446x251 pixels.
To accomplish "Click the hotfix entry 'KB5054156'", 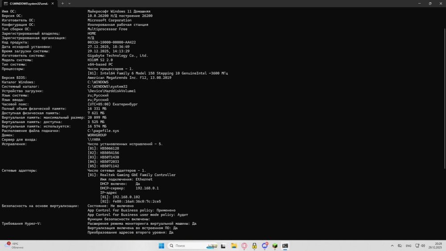I will (110, 153).
